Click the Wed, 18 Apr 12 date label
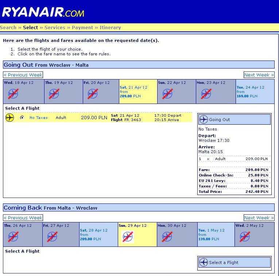This screenshot has height=276, width=279. coord(19,82)
